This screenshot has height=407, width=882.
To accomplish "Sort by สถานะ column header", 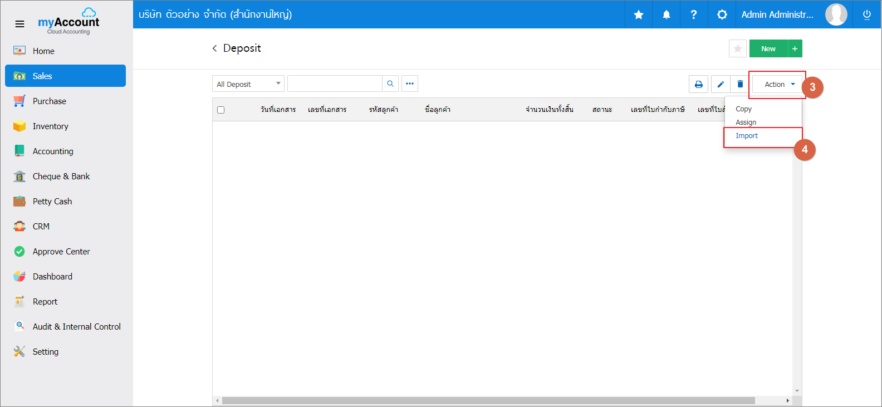I will [602, 110].
